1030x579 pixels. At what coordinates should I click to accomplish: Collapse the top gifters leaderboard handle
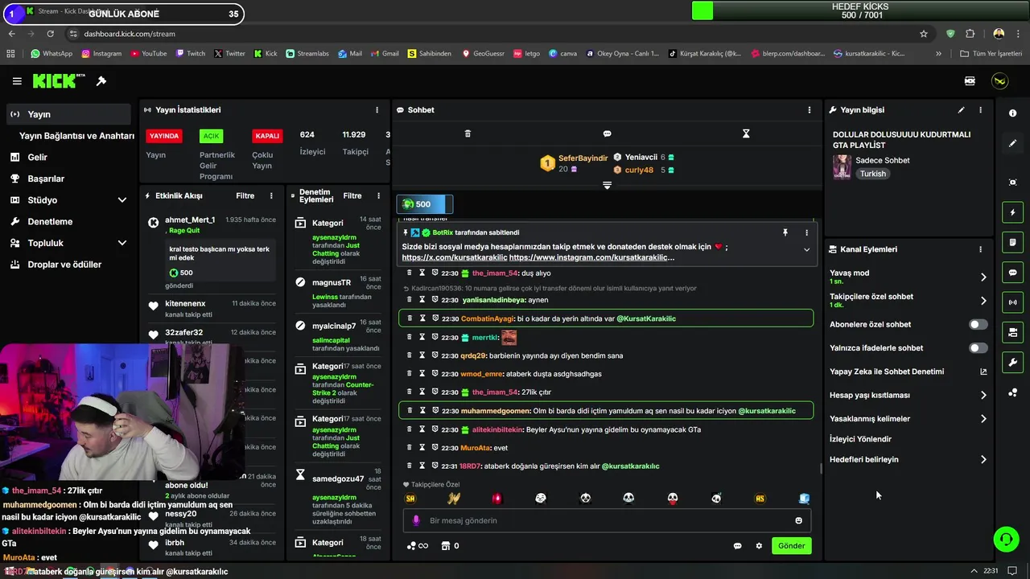607,185
